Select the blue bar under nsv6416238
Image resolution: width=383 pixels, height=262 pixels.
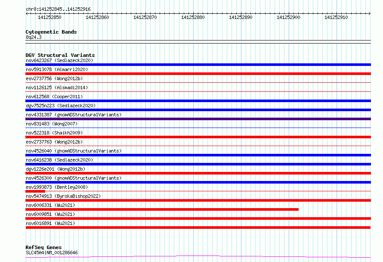click(198, 164)
